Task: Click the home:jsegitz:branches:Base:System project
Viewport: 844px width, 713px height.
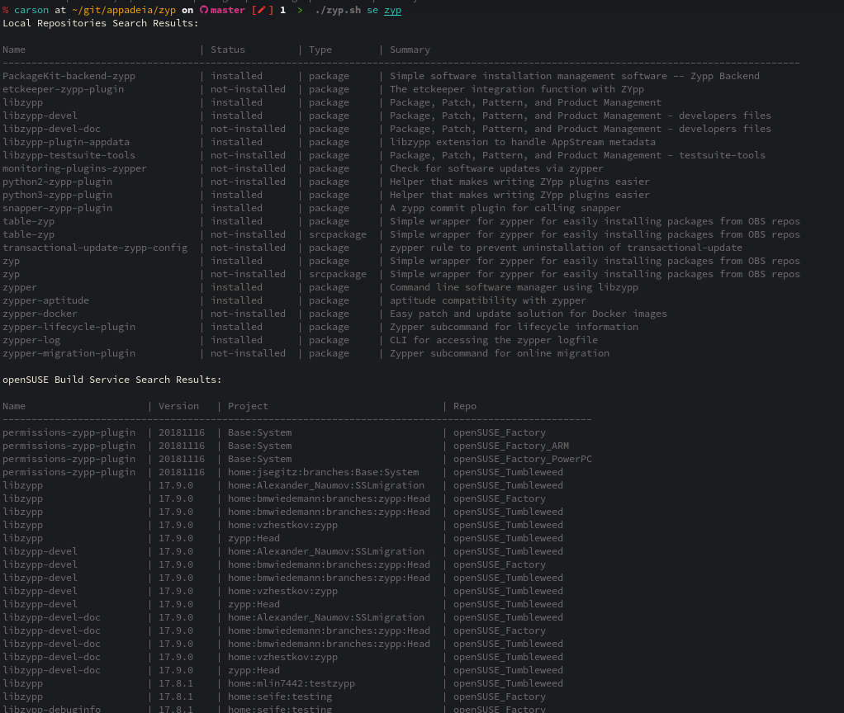Action: (323, 472)
